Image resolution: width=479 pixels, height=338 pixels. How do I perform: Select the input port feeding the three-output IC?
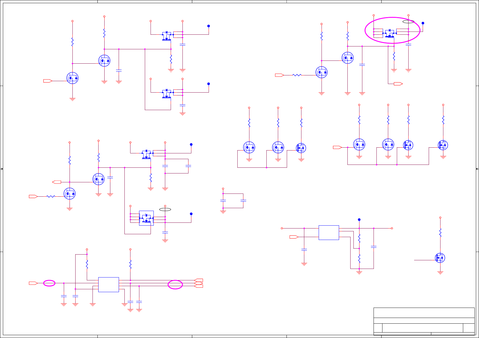pos(33,283)
